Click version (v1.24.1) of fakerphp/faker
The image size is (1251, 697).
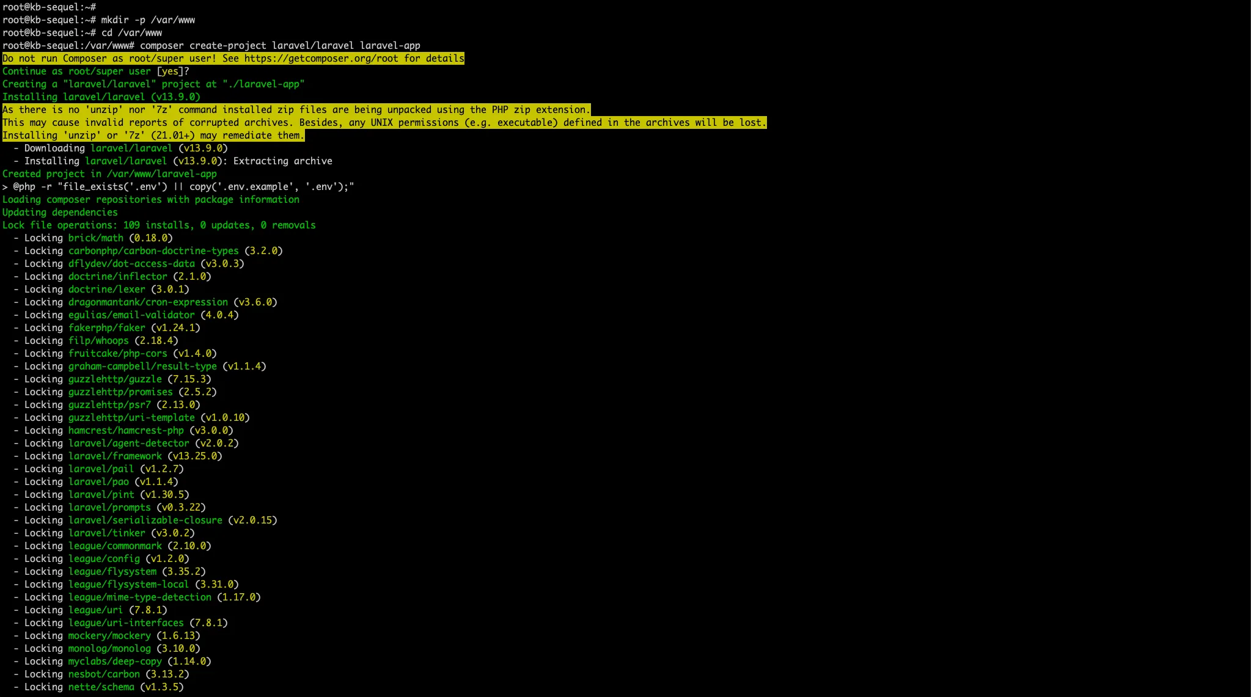tap(175, 328)
